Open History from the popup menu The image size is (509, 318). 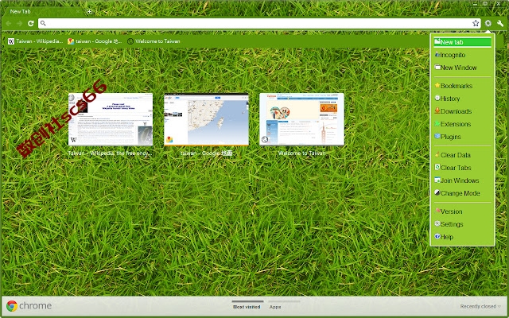tap(462, 99)
